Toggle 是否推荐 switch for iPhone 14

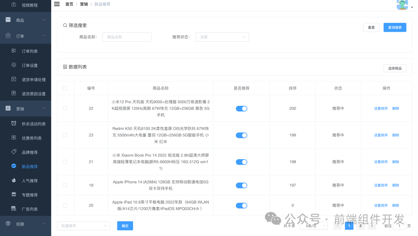point(242,185)
